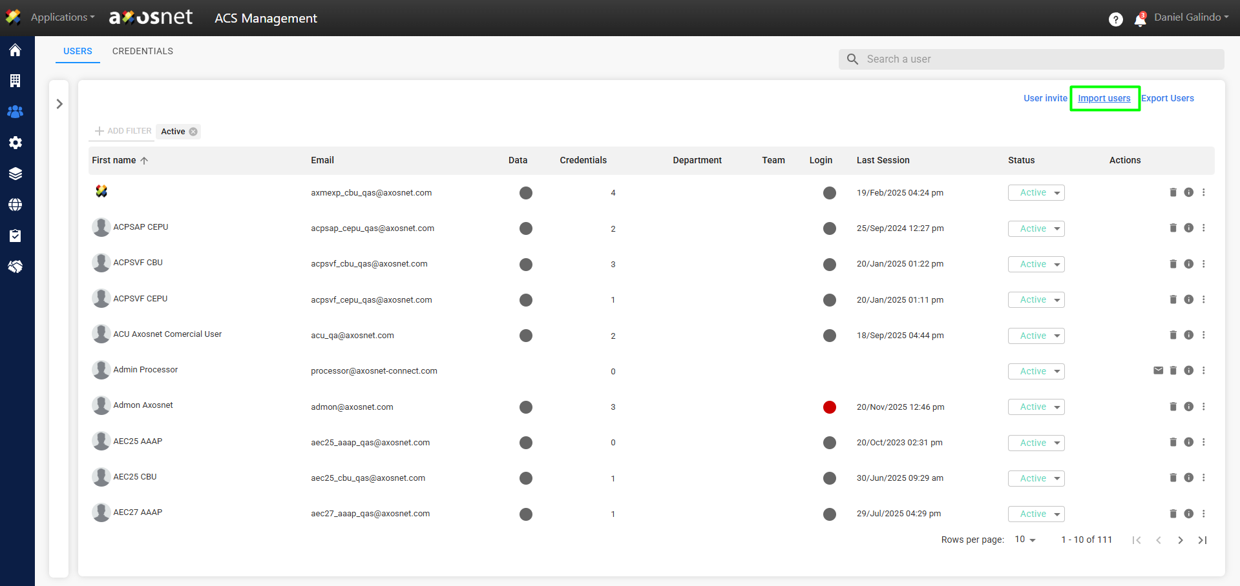Image resolution: width=1240 pixels, height=586 pixels.
Task: Click the envelope icon for Admin Processor
Action: (x=1158, y=370)
